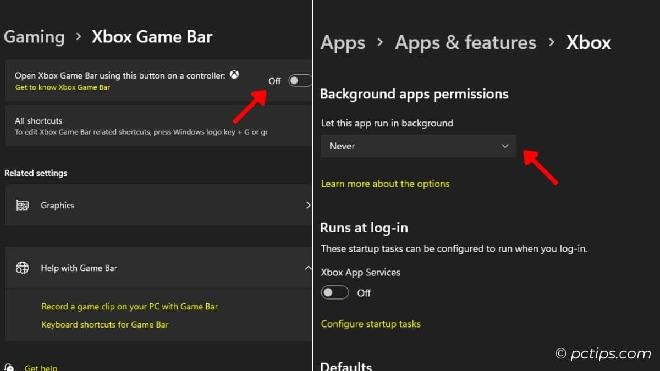Turn on the Xbox controller button toggle

point(300,81)
